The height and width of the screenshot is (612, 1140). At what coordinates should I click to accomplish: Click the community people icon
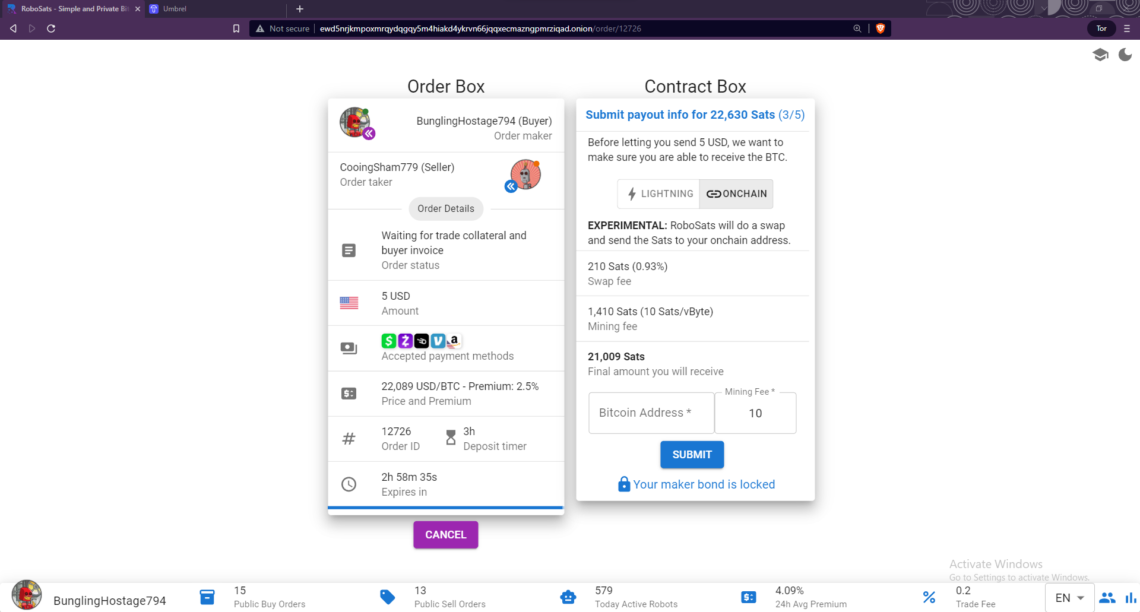tap(1107, 598)
